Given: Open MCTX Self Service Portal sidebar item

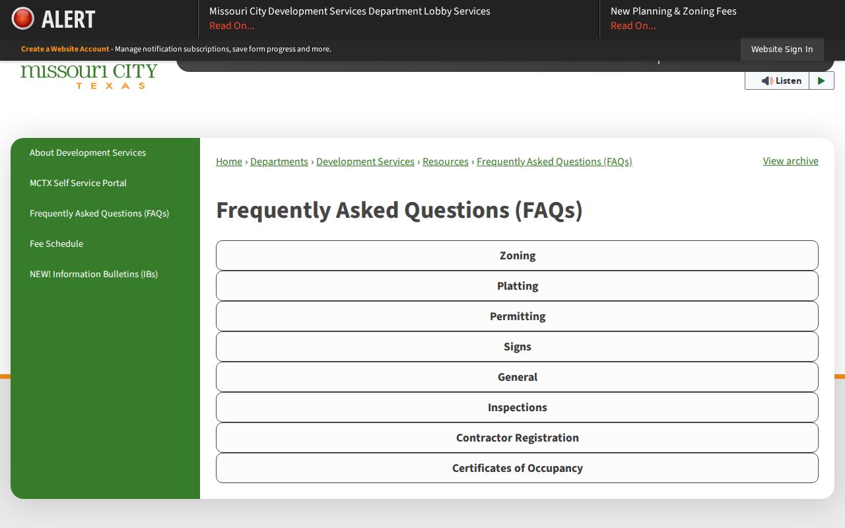Looking at the screenshot, I should [x=78, y=183].
